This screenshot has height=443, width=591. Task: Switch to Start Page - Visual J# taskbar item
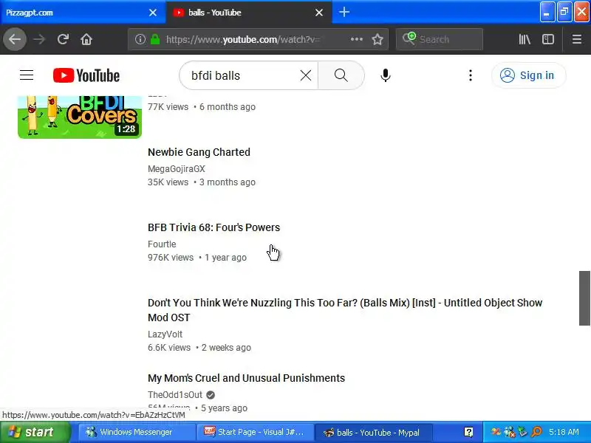(x=254, y=432)
